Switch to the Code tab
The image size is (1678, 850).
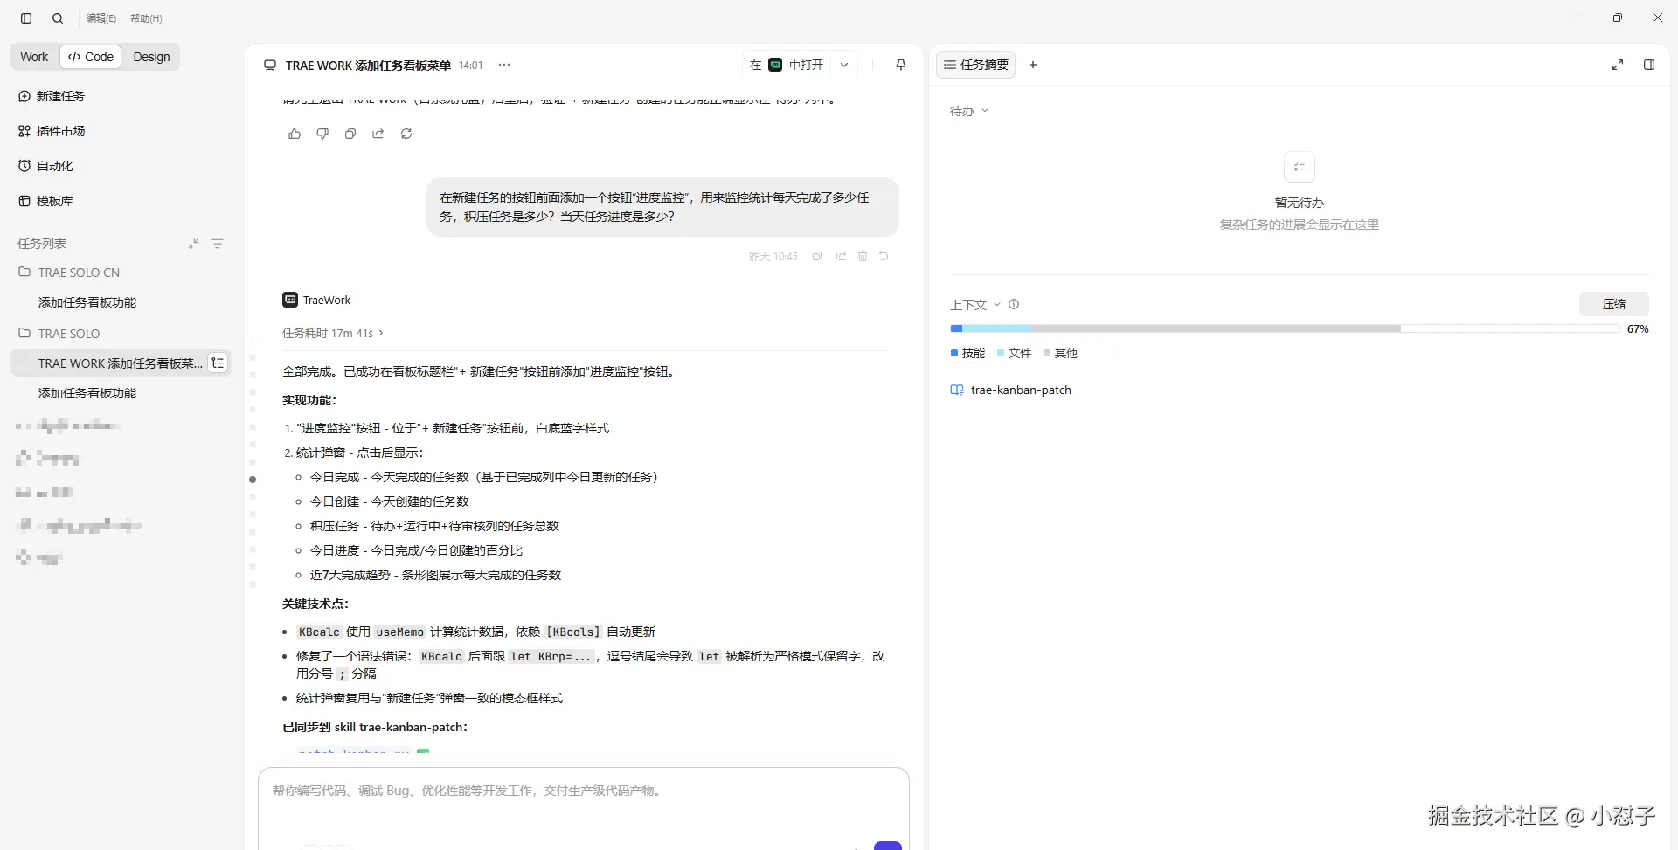coord(91,57)
